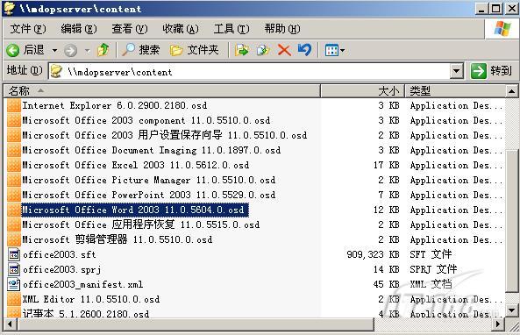Select 应用程序恢复 osd file icon
Viewport: 520px width, 335px height.
pyautogui.click(x=14, y=225)
